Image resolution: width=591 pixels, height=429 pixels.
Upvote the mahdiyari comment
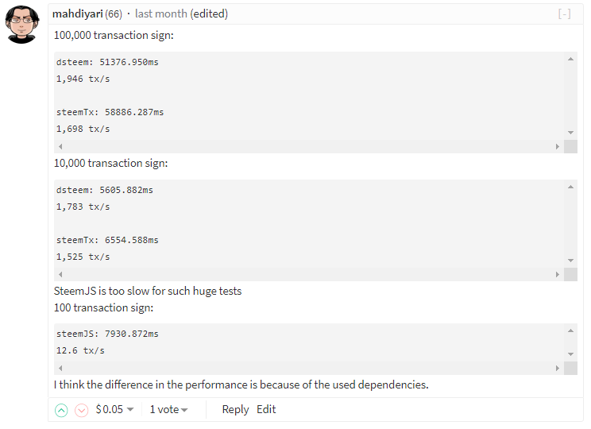pos(61,410)
